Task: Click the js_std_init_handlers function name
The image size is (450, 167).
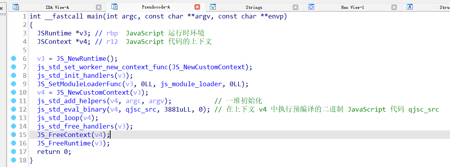Action: click(x=76, y=76)
